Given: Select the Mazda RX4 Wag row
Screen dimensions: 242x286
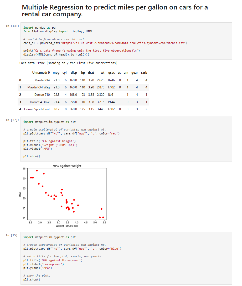Looking at the screenshot, I should tap(83, 87).
